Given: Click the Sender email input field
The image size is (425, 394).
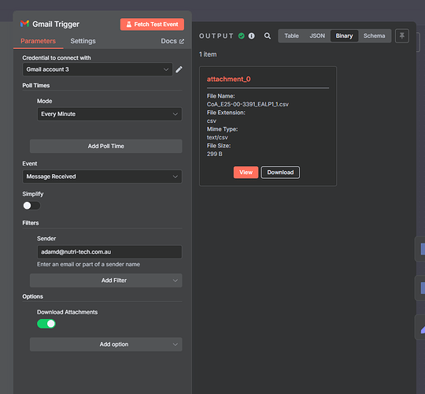Looking at the screenshot, I should pos(109,252).
